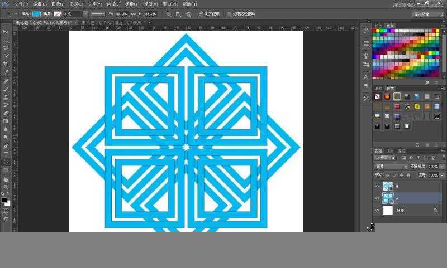Select the Hand tool

[6, 179]
